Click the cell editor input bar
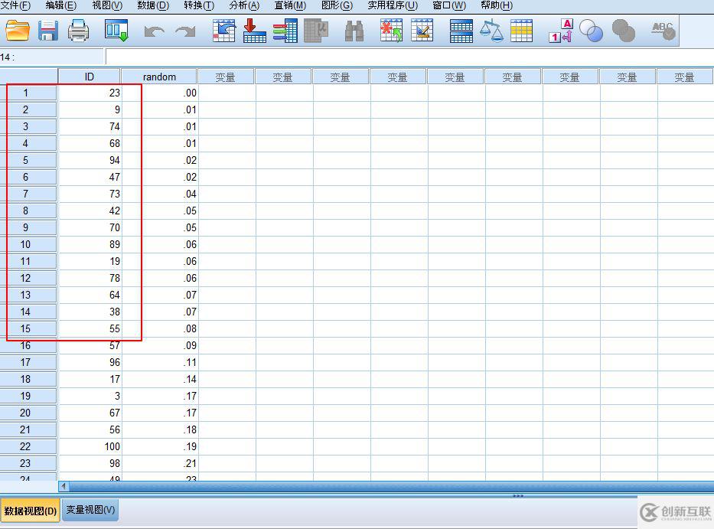The width and height of the screenshot is (714, 529). pyautogui.click(x=410, y=57)
